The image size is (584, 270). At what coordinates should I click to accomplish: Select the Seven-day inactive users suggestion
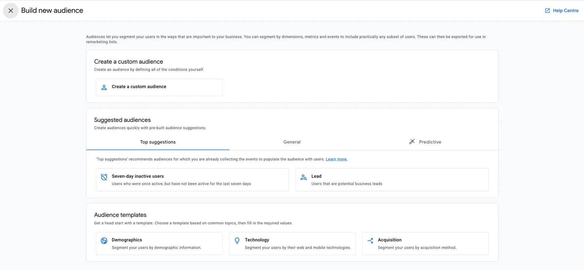[192, 180]
